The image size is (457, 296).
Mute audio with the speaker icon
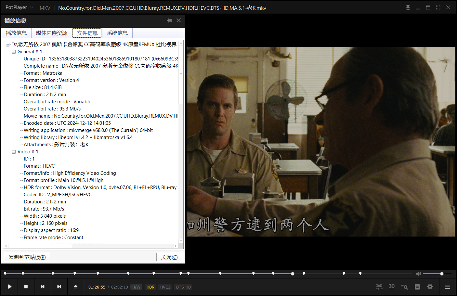[418, 274]
